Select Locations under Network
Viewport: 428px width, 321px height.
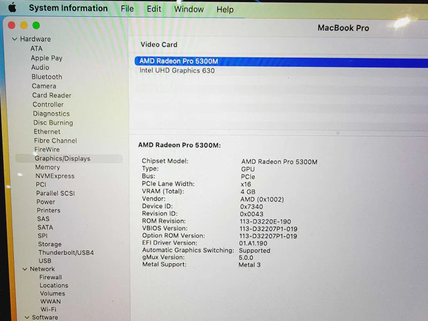click(54, 286)
